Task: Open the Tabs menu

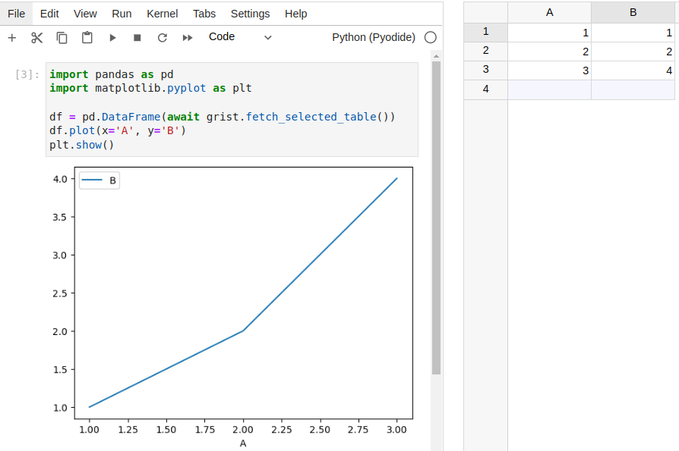Action: coord(204,13)
